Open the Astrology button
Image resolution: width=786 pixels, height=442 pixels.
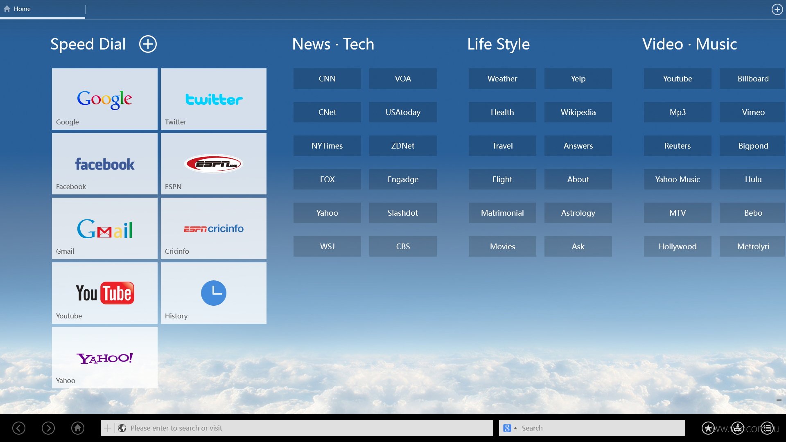click(578, 213)
